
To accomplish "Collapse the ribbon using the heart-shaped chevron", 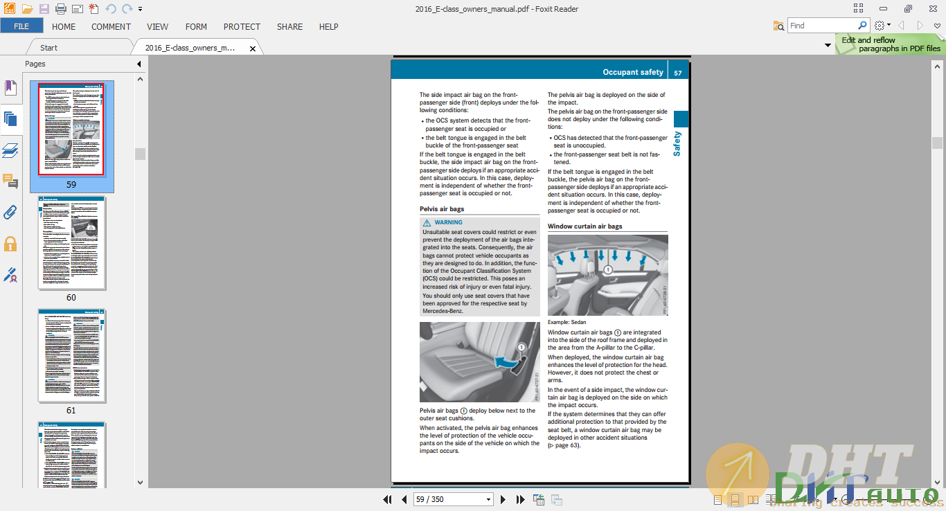I will [937, 26].
